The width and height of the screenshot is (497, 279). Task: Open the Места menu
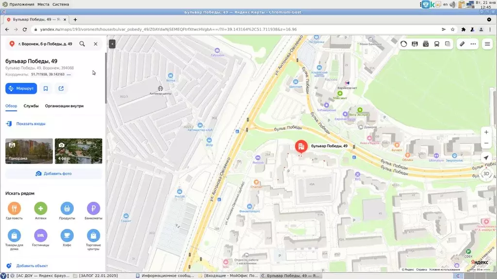pyautogui.click(x=43, y=4)
